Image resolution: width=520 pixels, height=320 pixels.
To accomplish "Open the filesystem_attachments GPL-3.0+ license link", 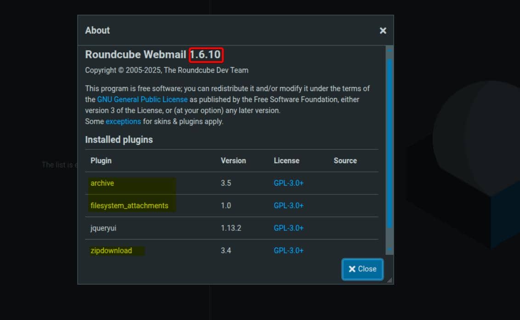I will pyautogui.click(x=288, y=206).
